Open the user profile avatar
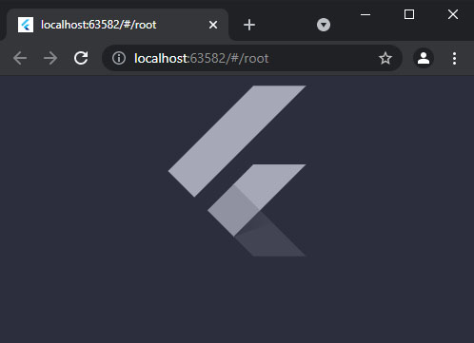The image size is (474, 343). (x=424, y=58)
